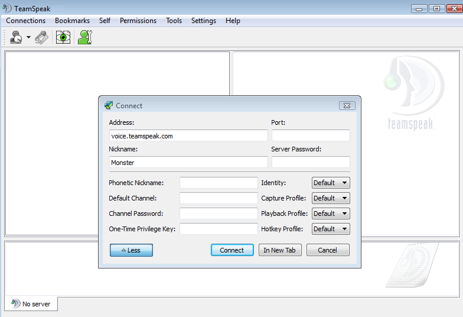Click the Connect toolbar icon
Image resolution: width=463 pixels, height=317 pixels.
pyautogui.click(x=16, y=37)
